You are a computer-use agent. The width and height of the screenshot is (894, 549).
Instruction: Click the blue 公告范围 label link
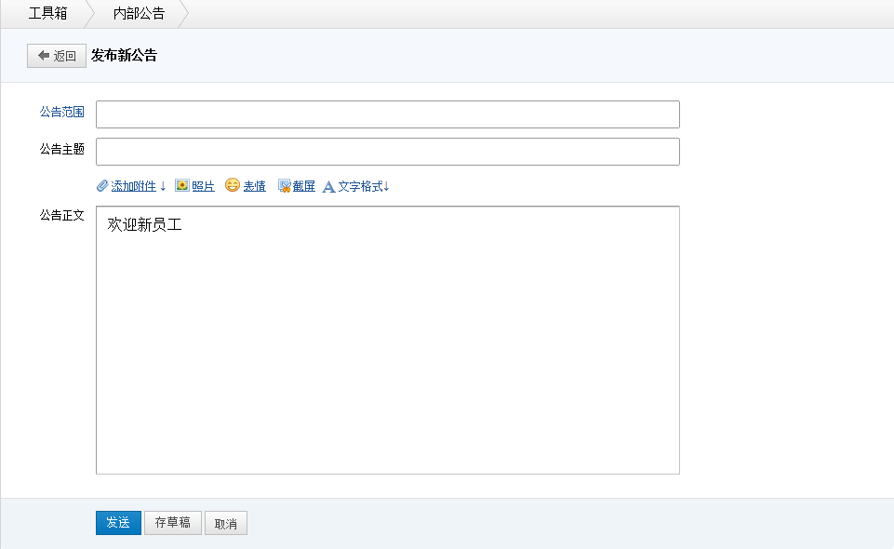[61, 112]
